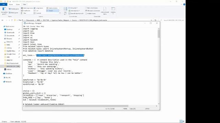Click Documents in address breadcrumb
Screen dimensions: 220x123
click(30, 20)
